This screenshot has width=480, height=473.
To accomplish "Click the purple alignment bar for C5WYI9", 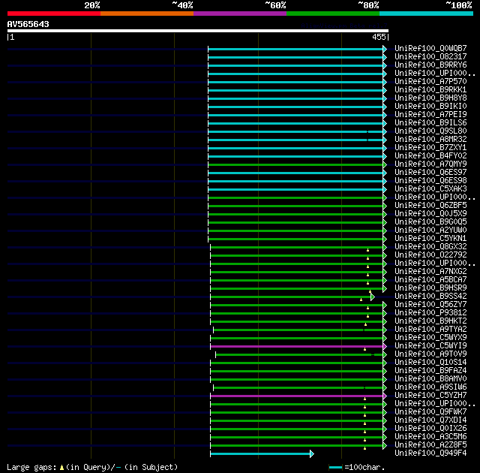I will 297,346.
